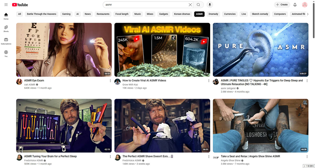Click the Create button
The width and height of the screenshot is (315, 168).
click(282, 5)
